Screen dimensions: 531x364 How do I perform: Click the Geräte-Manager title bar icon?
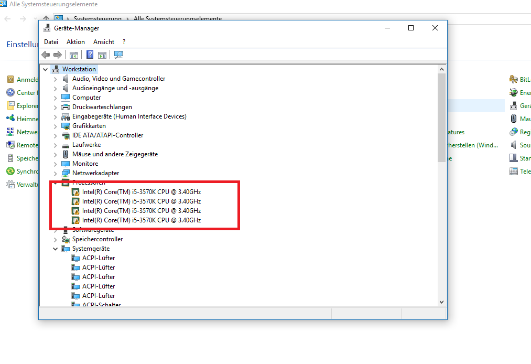tap(47, 28)
